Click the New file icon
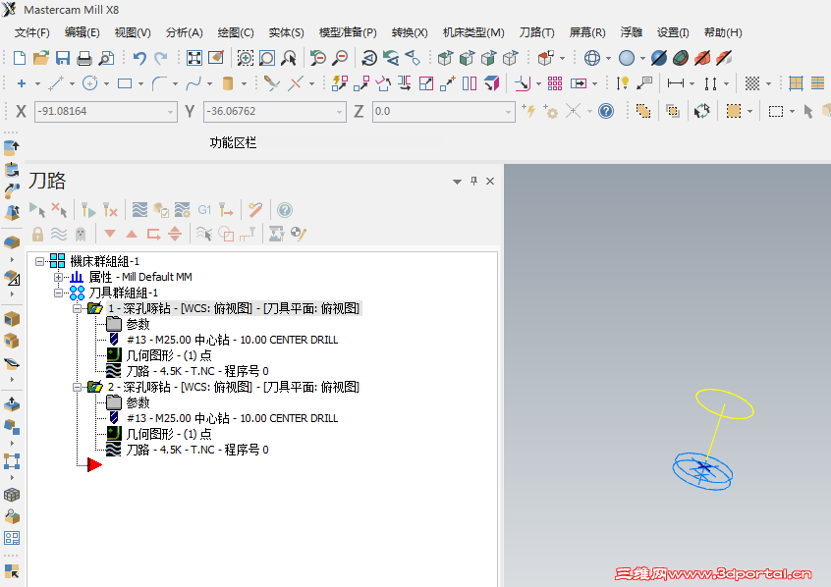 click(19, 58)
